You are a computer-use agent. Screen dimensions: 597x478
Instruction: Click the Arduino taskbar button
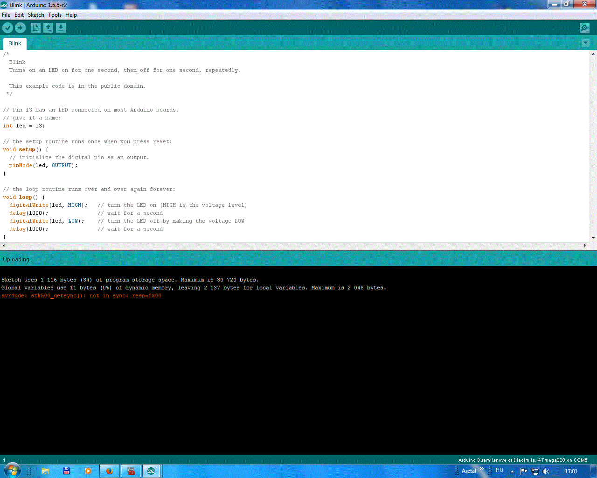151,471
